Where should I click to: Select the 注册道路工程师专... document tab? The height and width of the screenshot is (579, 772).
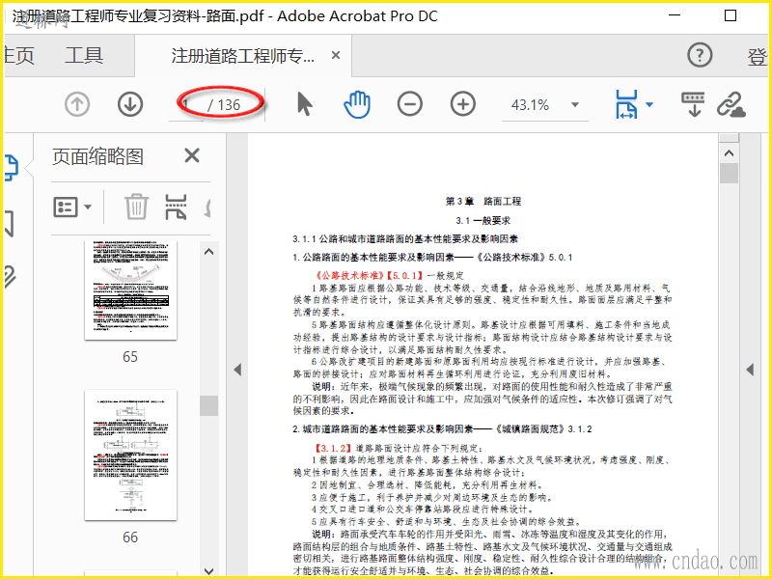coord(243,56)
